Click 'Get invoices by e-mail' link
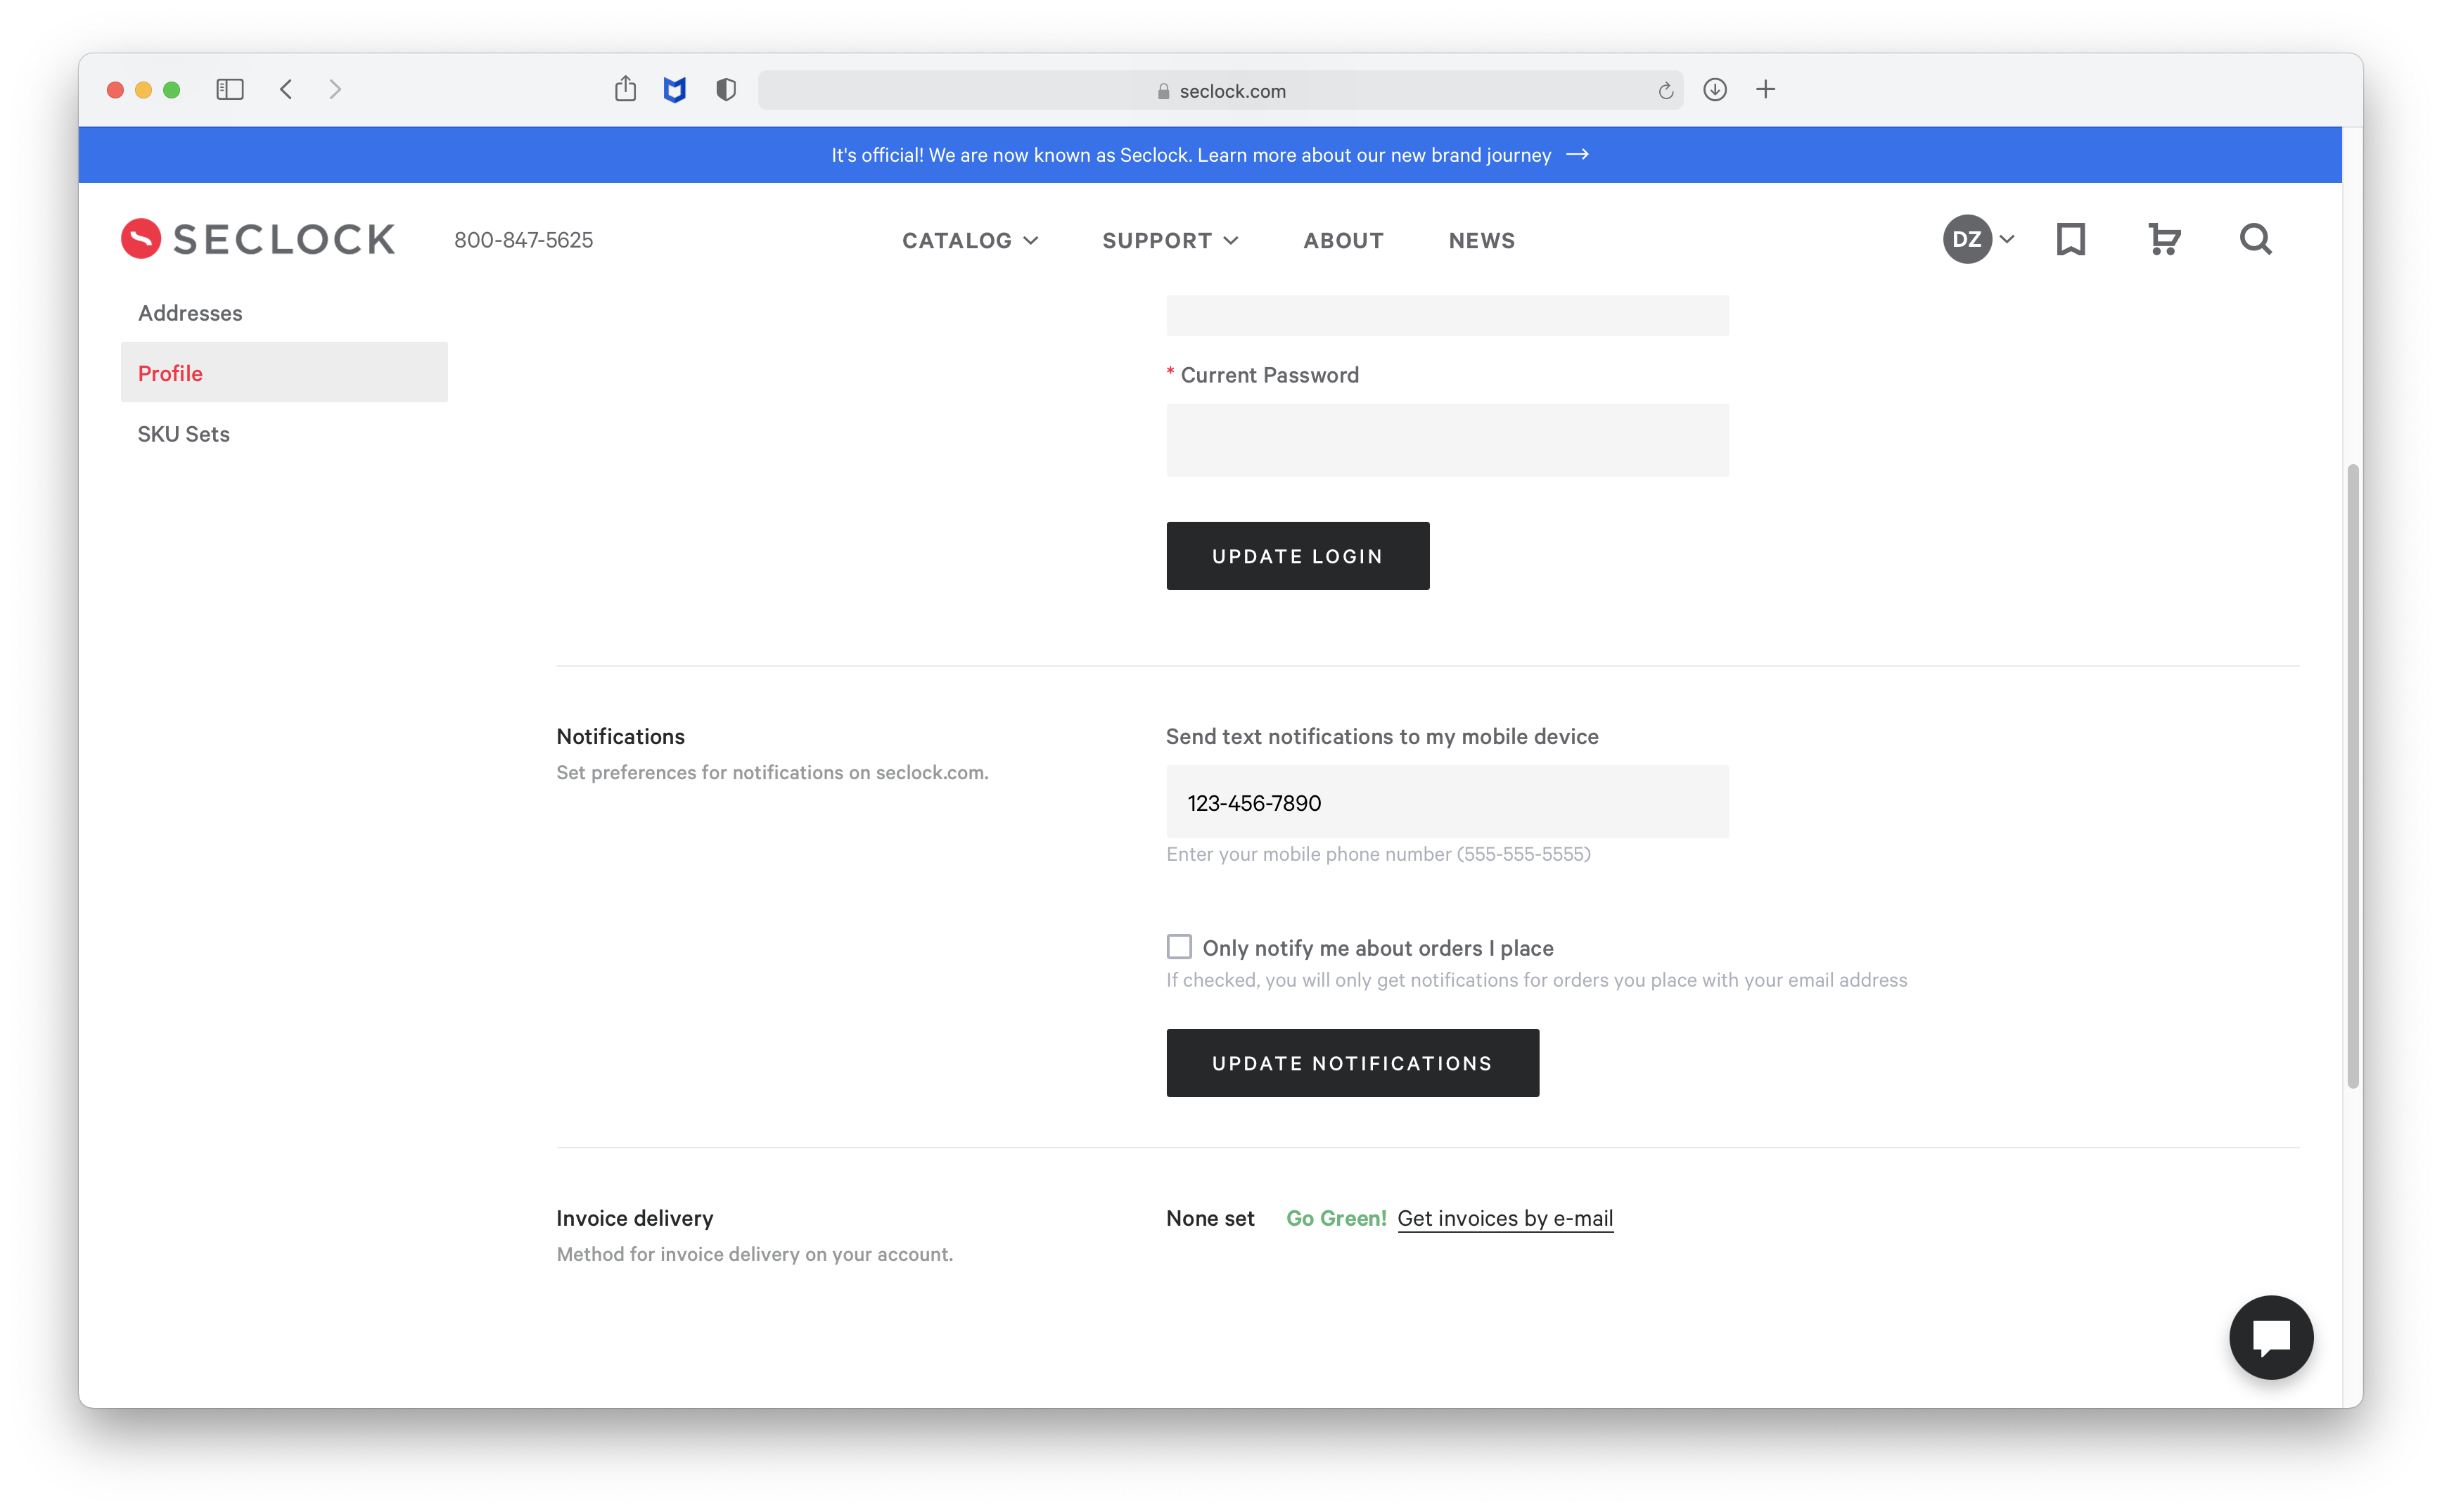The width and height of the screenshot is (2442, 1512). 1504,1217
